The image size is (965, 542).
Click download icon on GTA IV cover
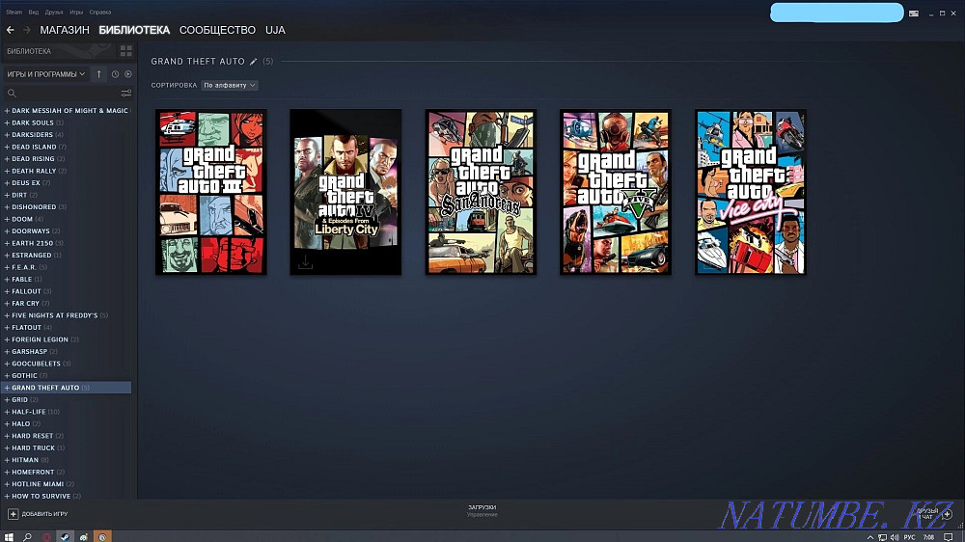coord(305,262)
